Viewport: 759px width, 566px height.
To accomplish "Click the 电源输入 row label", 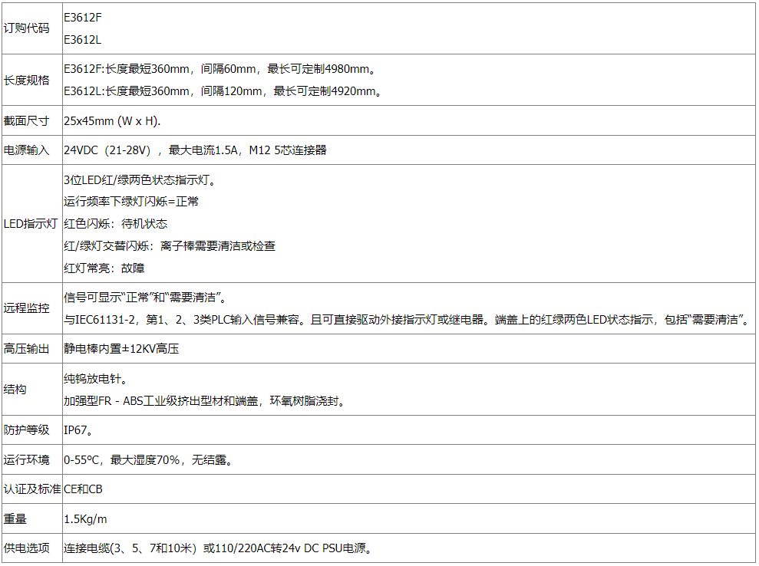I will click(x=27, y=150).
